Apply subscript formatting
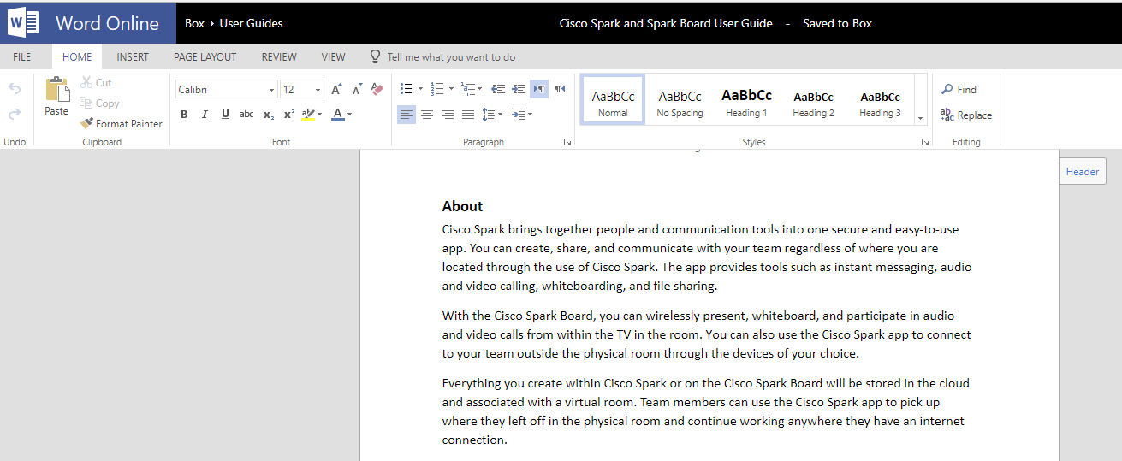The width and height of the screenshot is (1122, 461). [269, 115]
